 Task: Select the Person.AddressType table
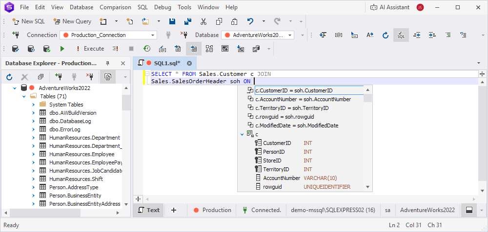click(x=74, y=187)
